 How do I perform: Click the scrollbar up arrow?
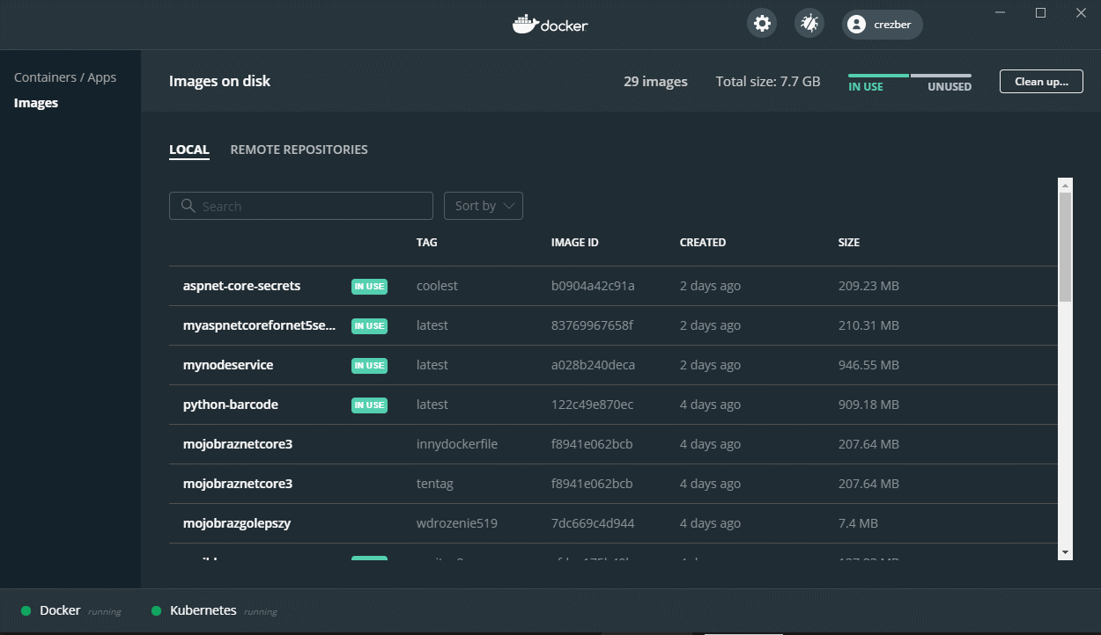pos(1066,185)
